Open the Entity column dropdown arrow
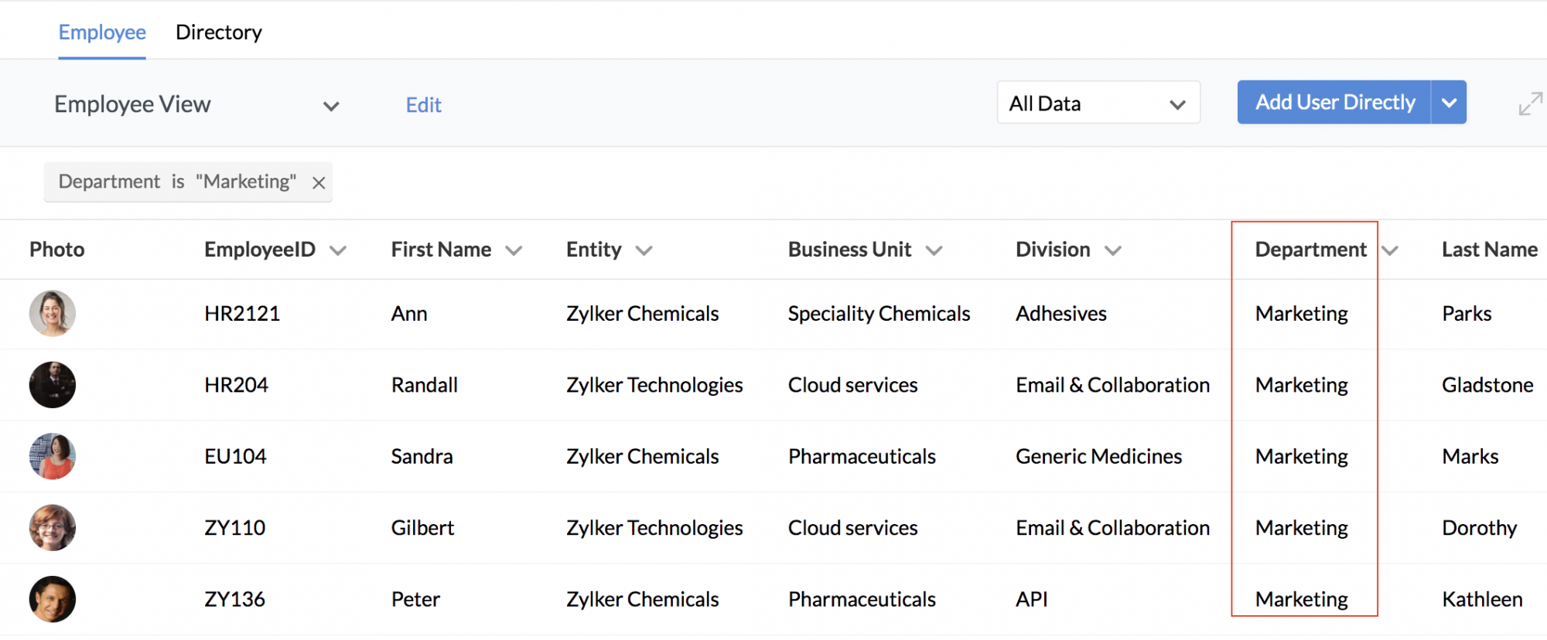Viewport: 1547px width, 640px height. click(x=644, y=250)
